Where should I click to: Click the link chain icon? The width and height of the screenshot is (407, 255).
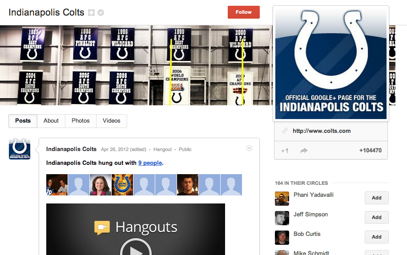285,131
